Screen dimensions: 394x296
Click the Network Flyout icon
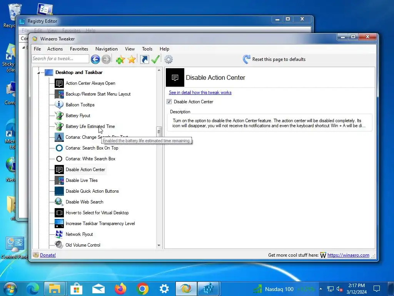click(x=59, y=234)
